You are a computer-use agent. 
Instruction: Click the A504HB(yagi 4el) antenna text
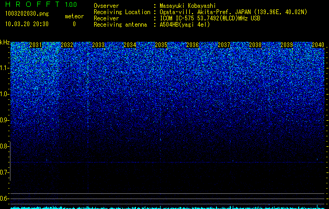click(185, 25)
